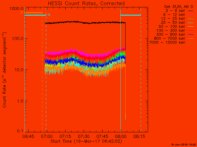The height and width of the screenshot is (147, 197).
Task: Click the "07:00" time tick label
Action: [47, 136]
